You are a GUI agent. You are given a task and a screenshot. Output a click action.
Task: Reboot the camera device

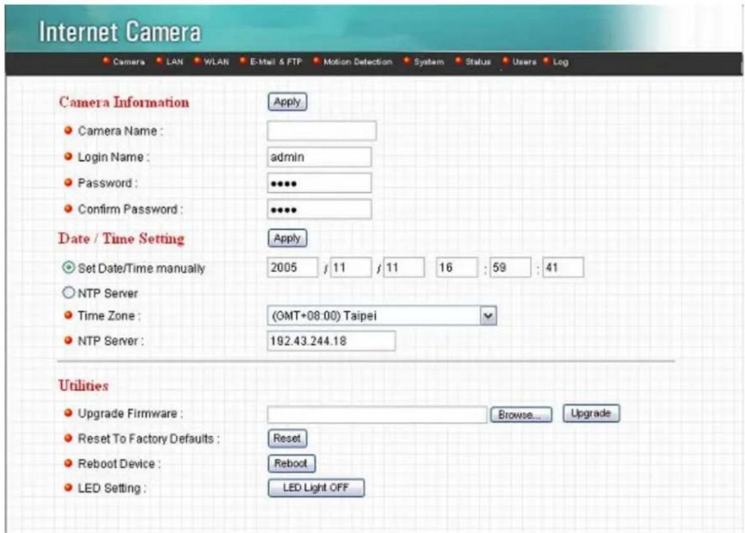(x=291, y=463)
